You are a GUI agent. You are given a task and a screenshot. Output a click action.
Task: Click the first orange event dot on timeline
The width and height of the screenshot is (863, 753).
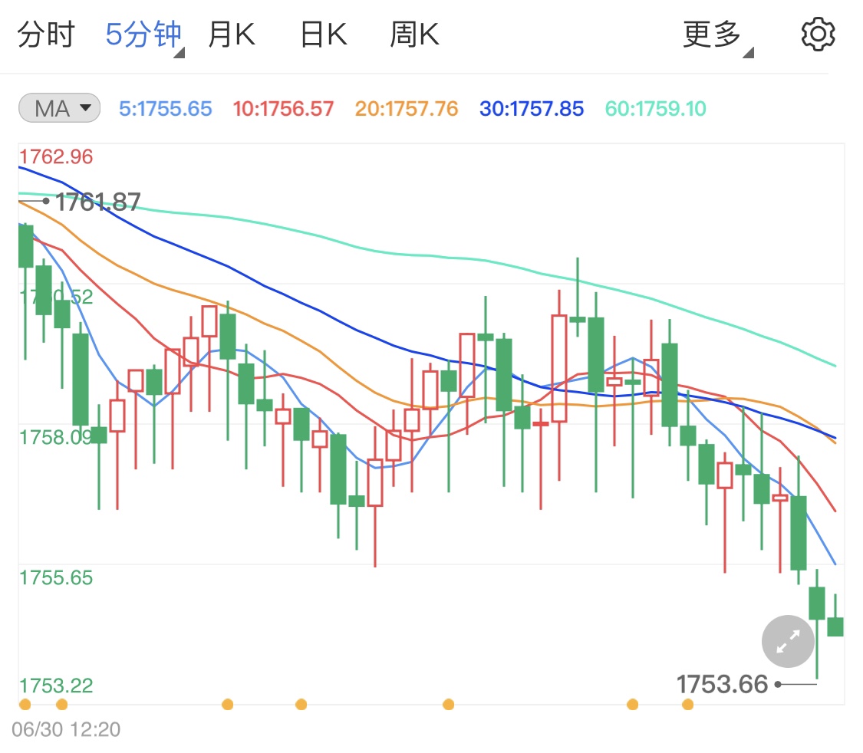pyautogui.click(x=25, y=705)
